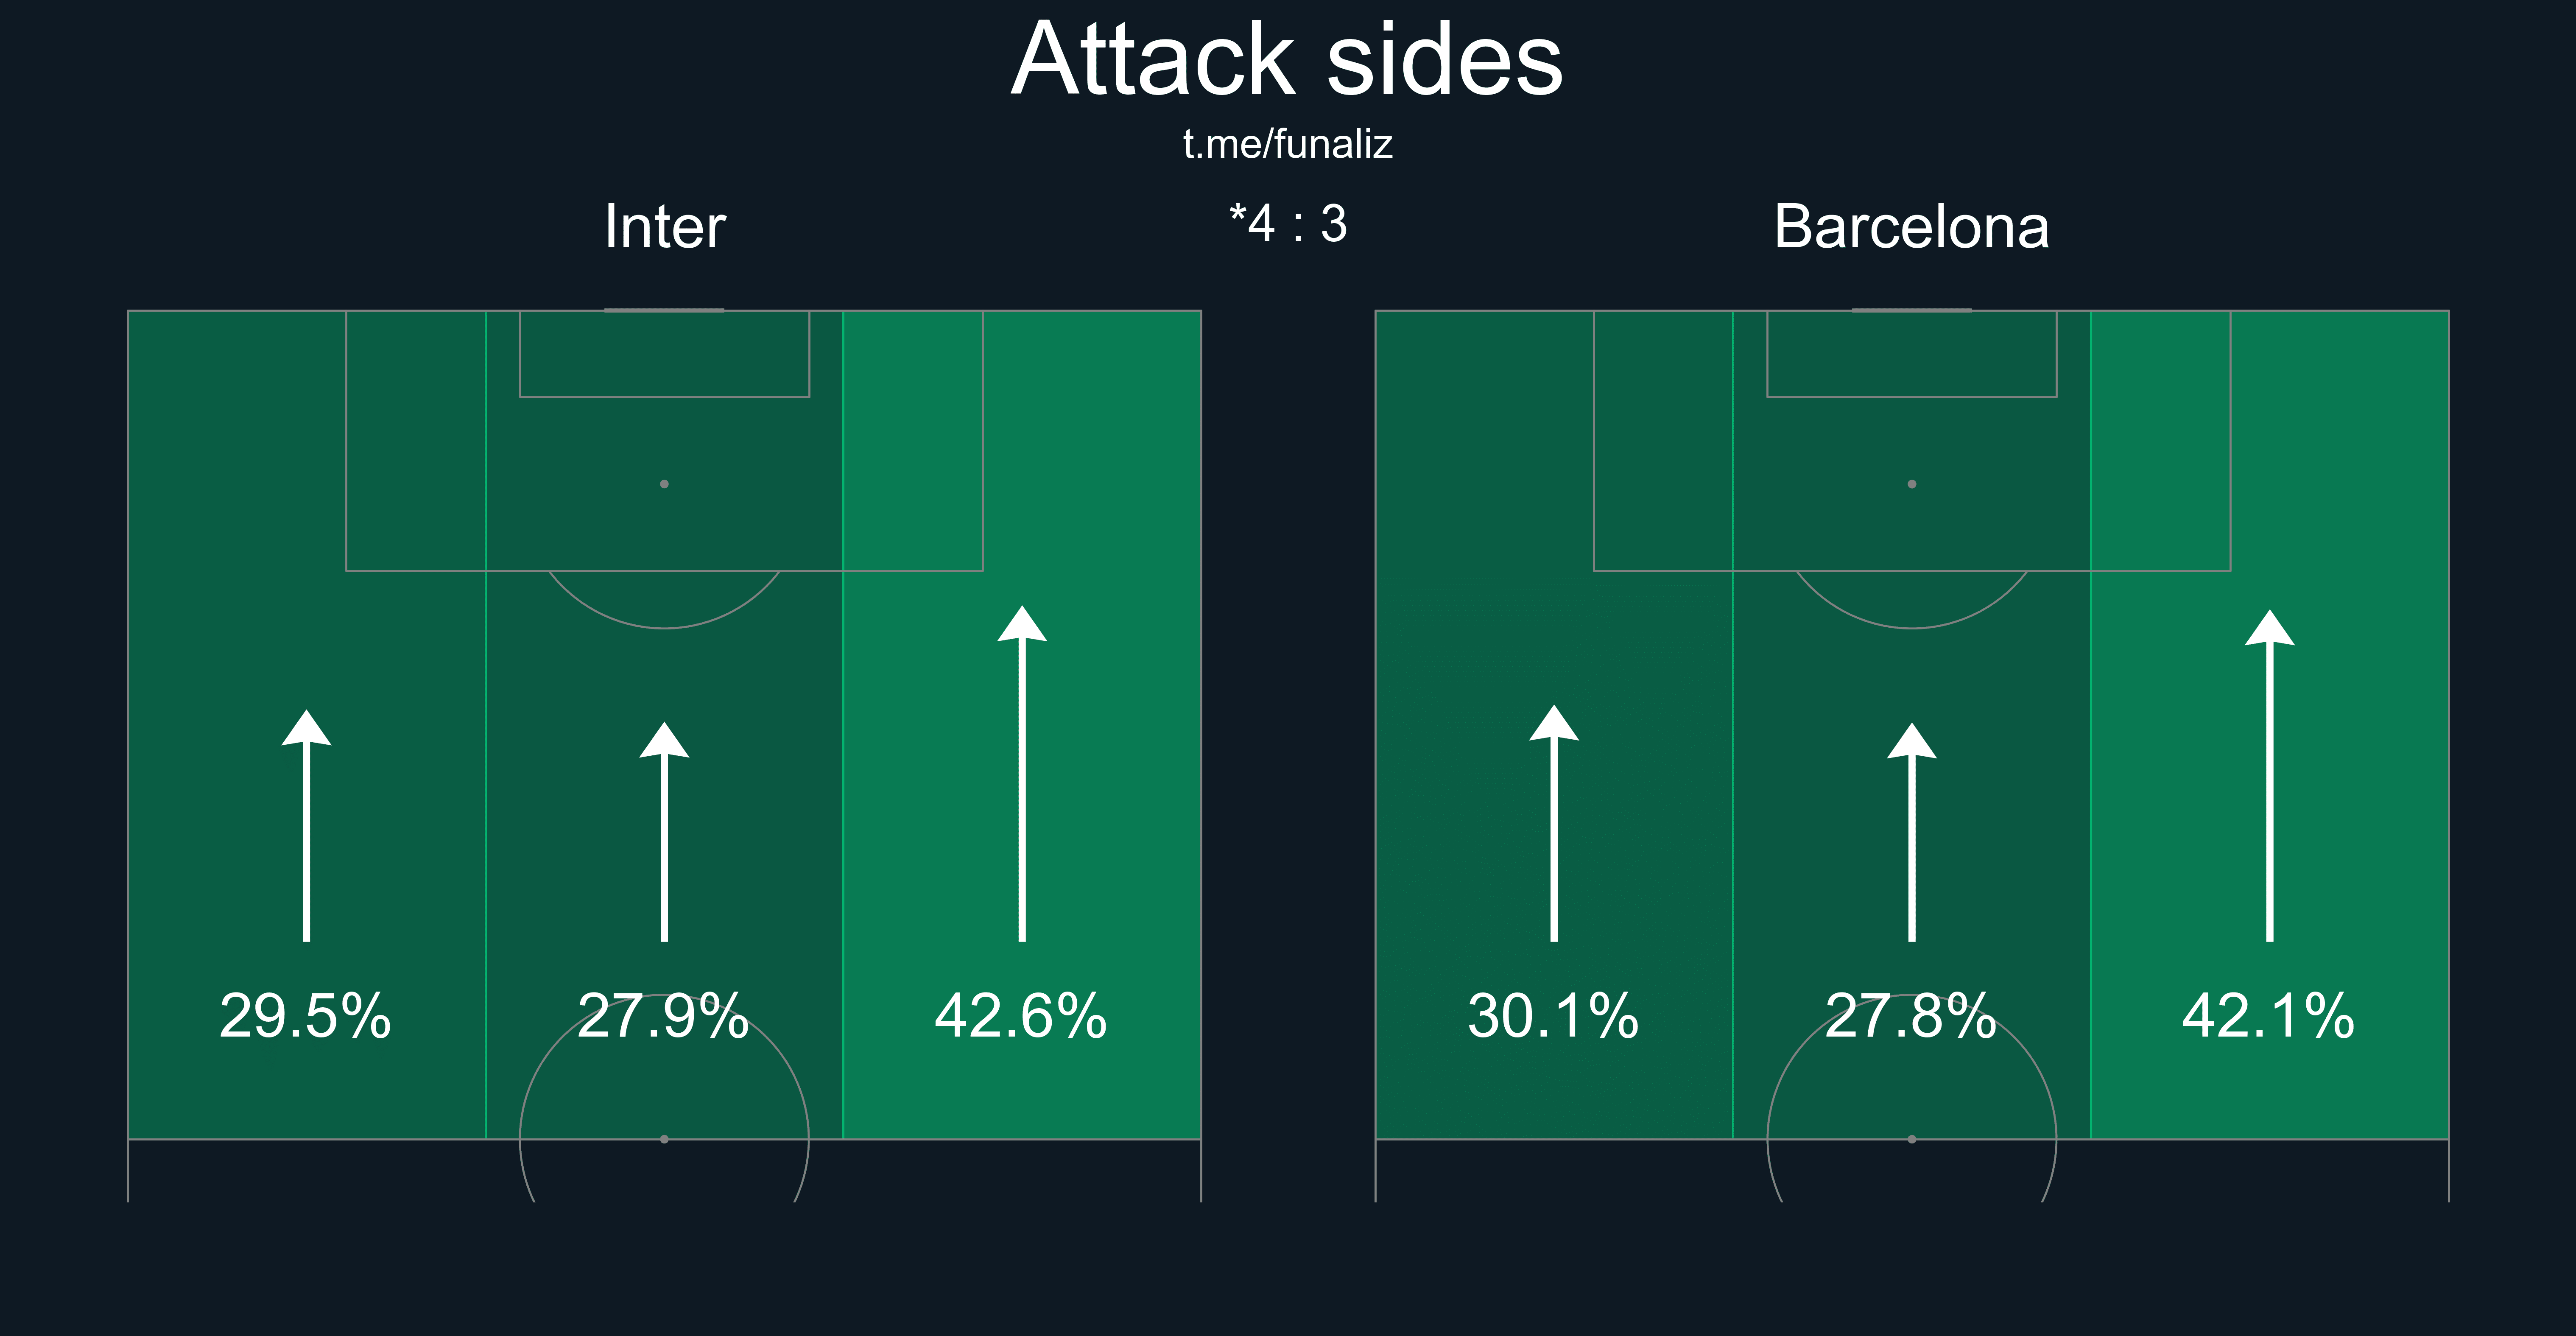Select the 42.6% label on Inter's pitch

pyautogui.click(x=1021, y=1016)
